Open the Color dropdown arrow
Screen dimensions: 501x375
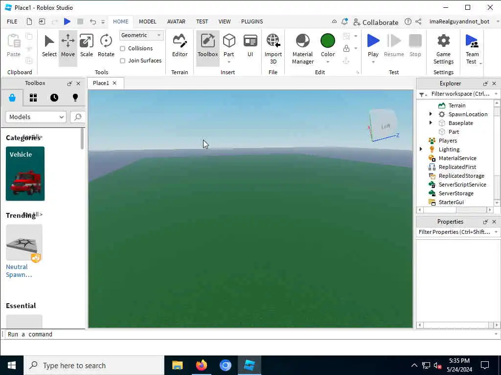click(328, 62)
